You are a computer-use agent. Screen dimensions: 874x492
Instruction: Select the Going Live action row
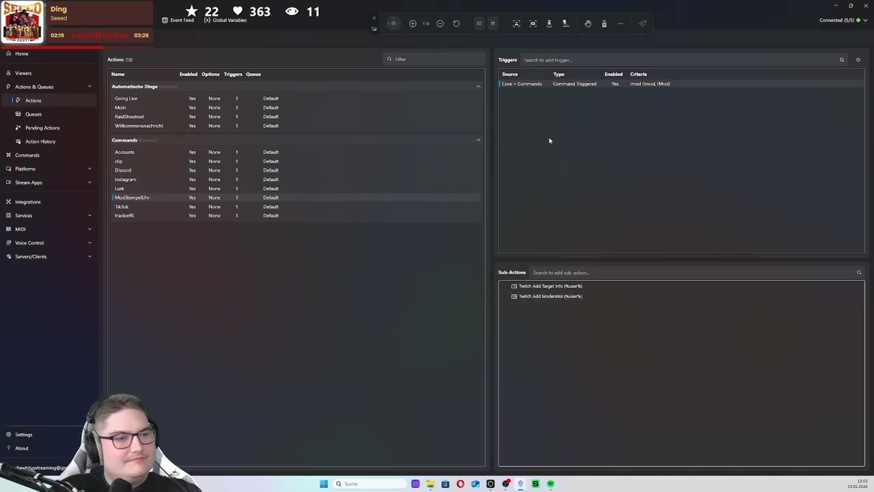tap(296, 98)
